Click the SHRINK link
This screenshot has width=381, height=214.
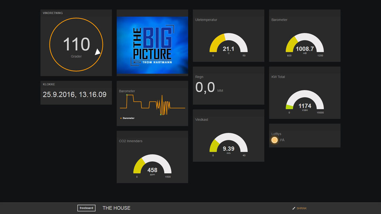coord(301,208)
